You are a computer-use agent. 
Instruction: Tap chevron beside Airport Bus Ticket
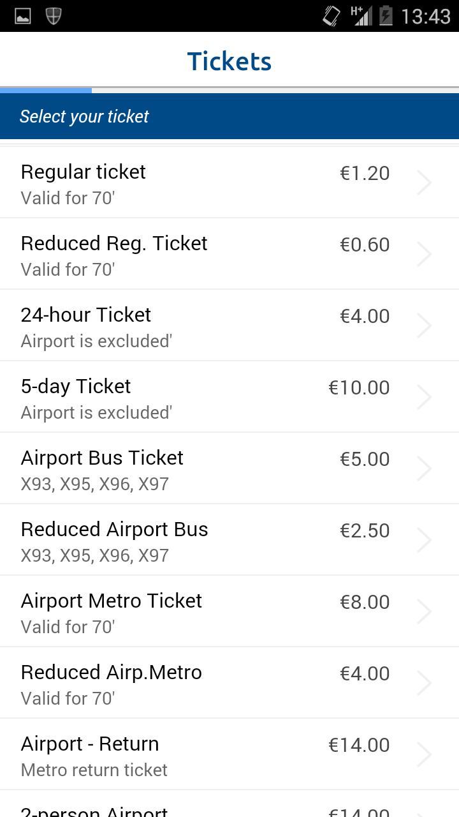(424, 468)
